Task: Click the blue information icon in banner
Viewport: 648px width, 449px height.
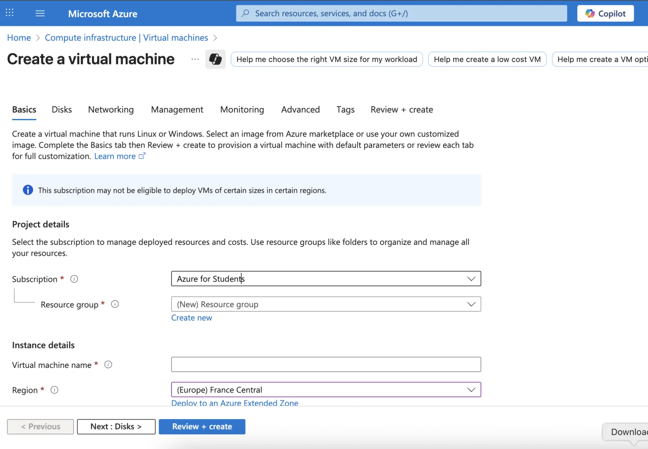Action: [x=28, y=190]
